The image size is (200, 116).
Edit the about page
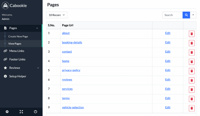(x=168, y=33)
